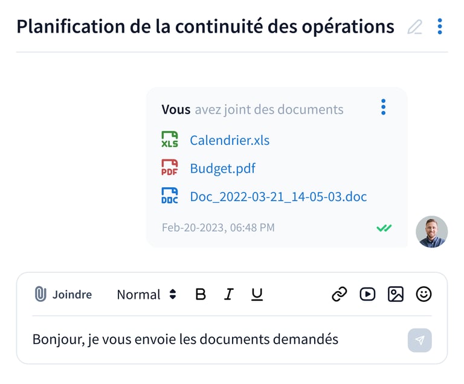Open Doc_2022-03-21_14-05-03.doc attachment
The width and height of the screenshot is (464, 384).
pos(278,197)
